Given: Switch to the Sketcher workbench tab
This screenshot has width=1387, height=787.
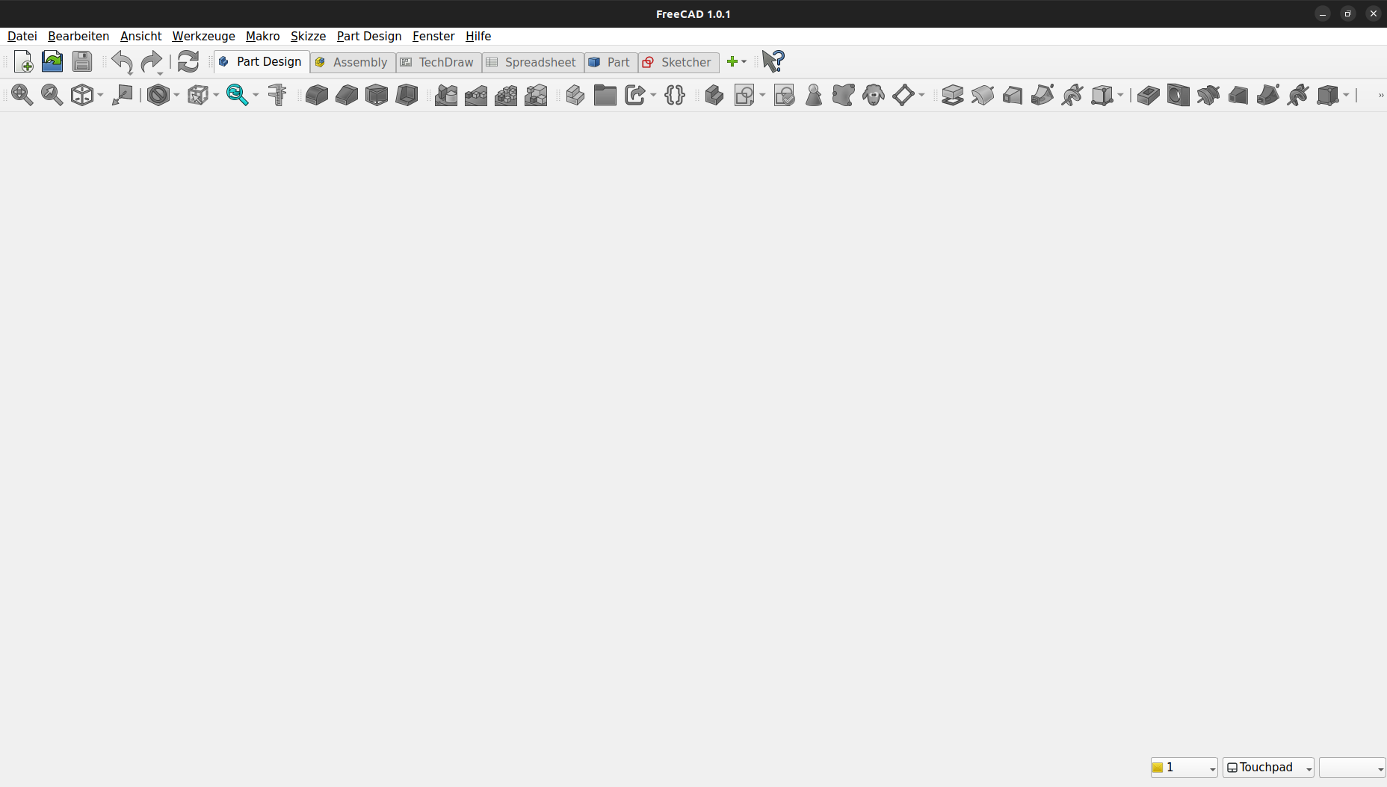Looking at the screenshot, I should tap(679, 62).
